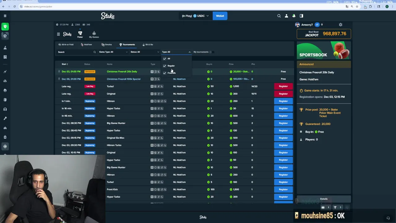Select the green Casino sidebar icon
This screenshot has height=223, width=396.
[x=5, y=27]
